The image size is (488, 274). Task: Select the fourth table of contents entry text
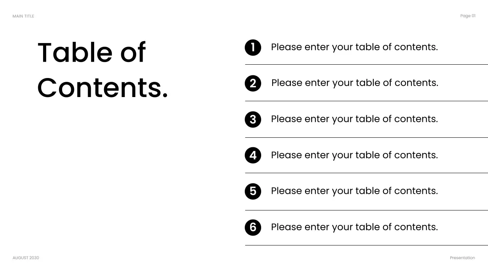coord(354,155)
